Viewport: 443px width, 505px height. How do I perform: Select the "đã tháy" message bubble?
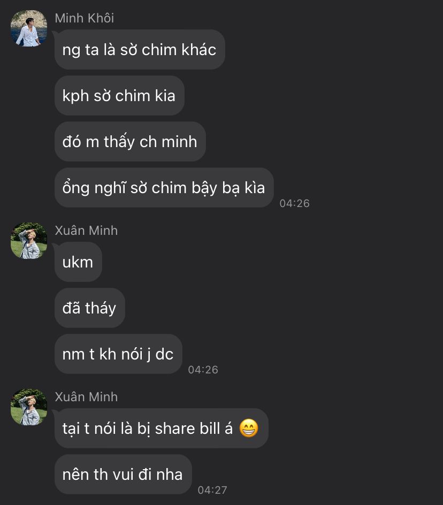point(89,308)
